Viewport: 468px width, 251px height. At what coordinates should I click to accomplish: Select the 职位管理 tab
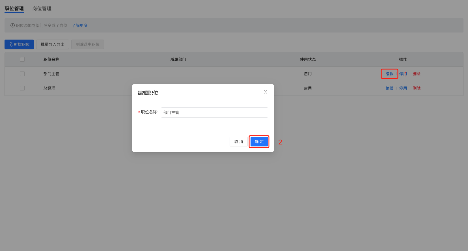click(x=14, y=8)
